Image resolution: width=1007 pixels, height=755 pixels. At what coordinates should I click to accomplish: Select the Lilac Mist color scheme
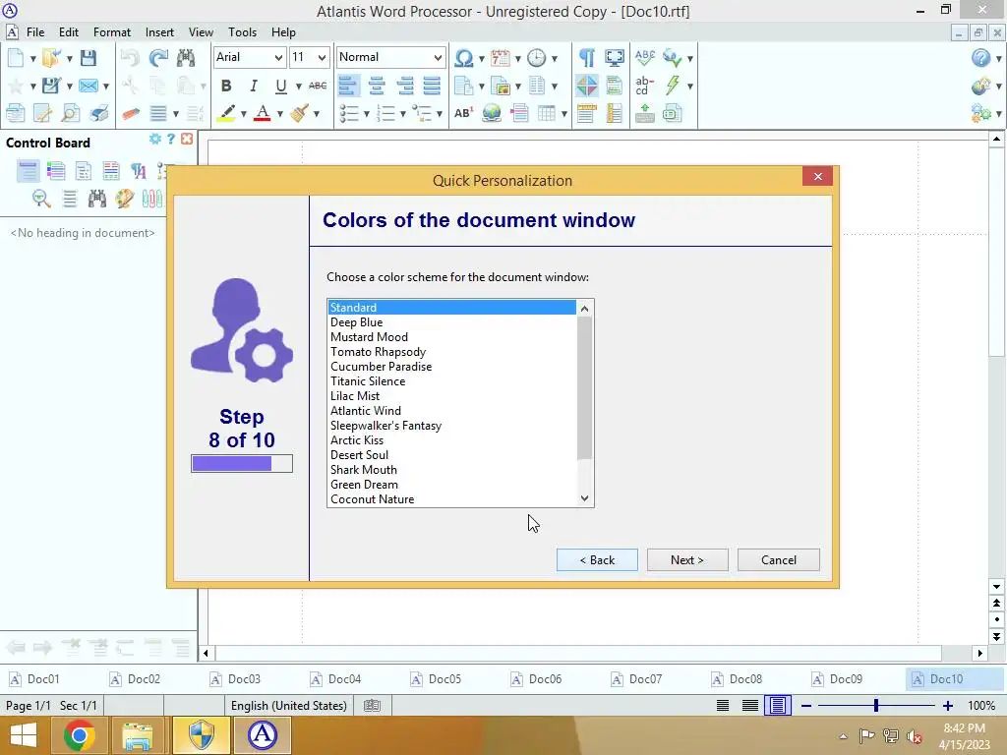click(452, 396)
